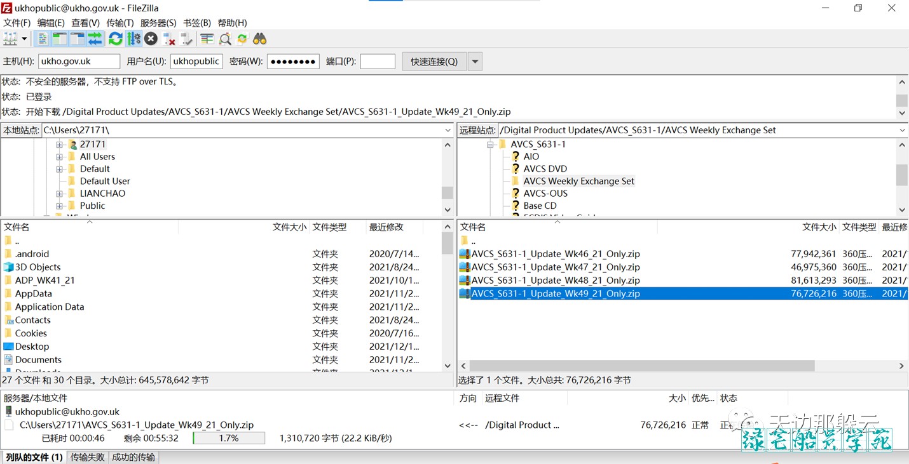Search files recursively with binoculars icon
This screenshot has height=464, width=909.
[x=260, y=39]
